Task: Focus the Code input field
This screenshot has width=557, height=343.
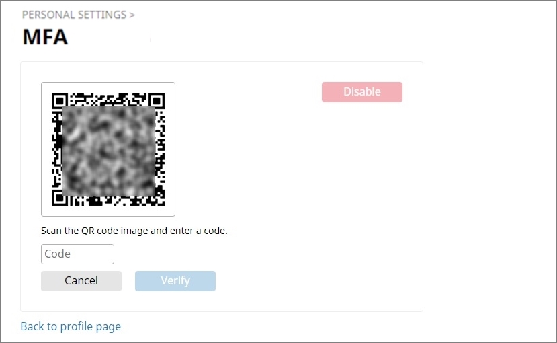Action: click(x=77, y=254)
